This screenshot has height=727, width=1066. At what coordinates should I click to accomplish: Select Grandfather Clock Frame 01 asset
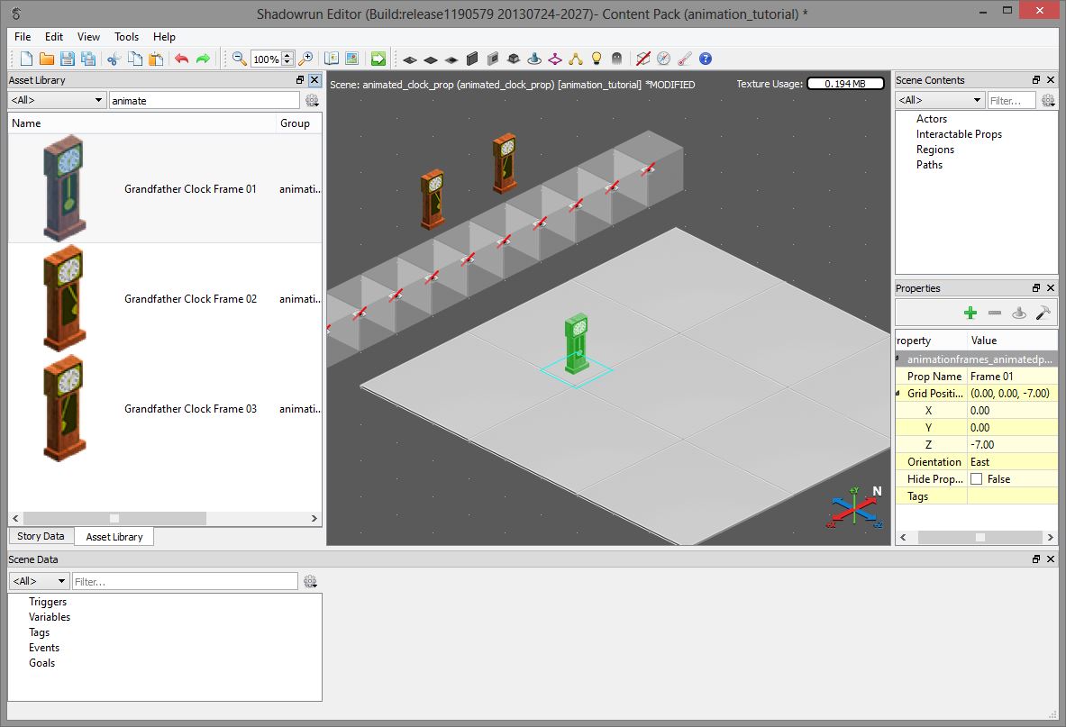165,188
